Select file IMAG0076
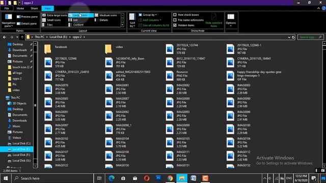 [x=57, y=89]
